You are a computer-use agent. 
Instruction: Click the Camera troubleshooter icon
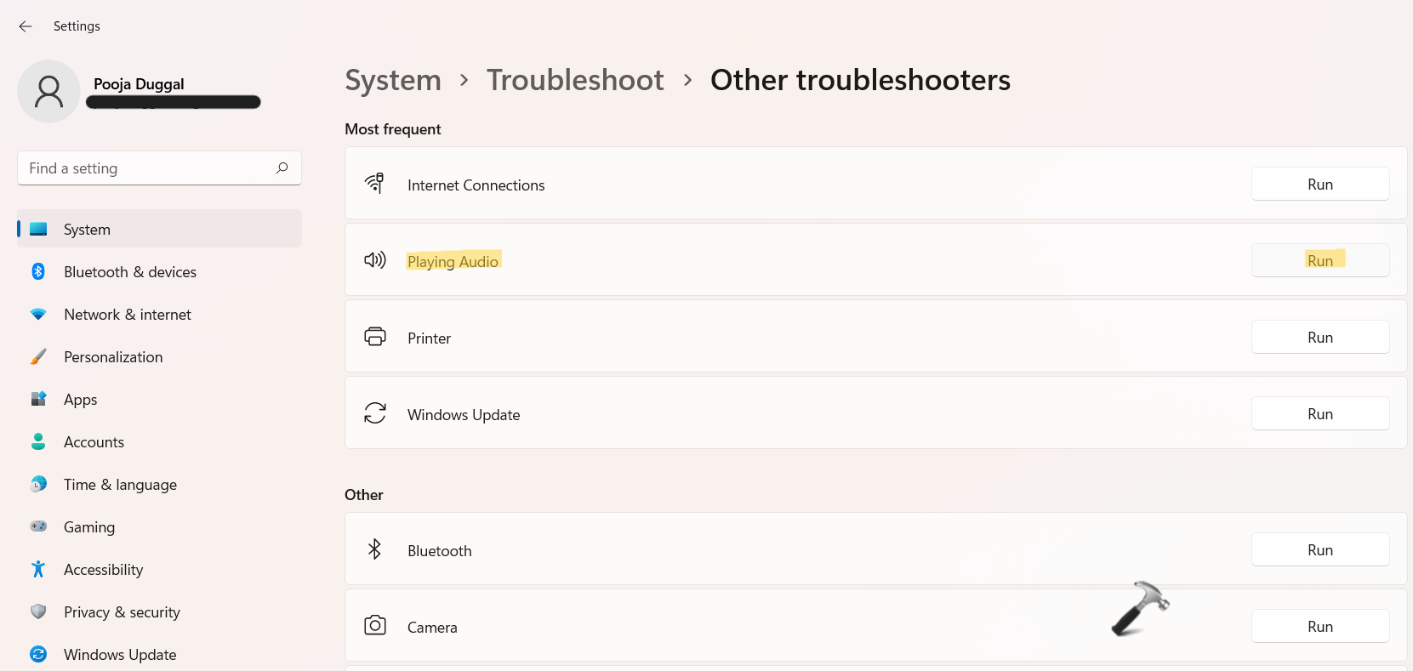[375, 626]
